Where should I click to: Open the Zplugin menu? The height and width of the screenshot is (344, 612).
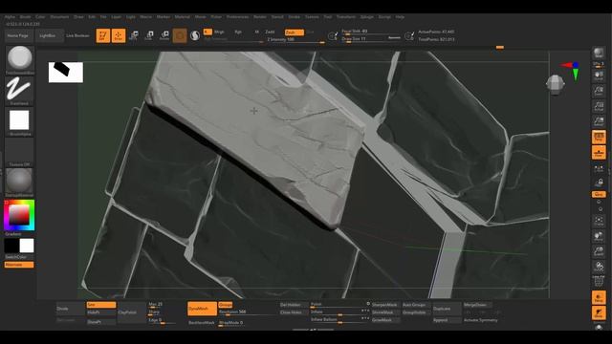coord(366,17)
